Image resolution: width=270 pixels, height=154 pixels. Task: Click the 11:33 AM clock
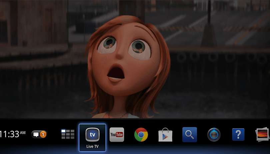pos(13,134)
